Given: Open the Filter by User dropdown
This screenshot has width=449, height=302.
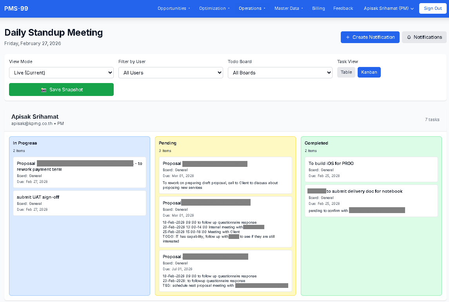Looking at the screenshot, I should coord(171,72).
